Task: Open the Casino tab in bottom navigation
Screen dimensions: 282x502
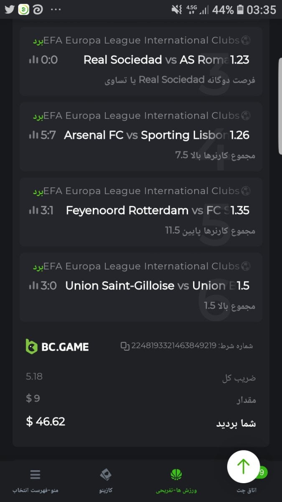Action: click(106, 474)
